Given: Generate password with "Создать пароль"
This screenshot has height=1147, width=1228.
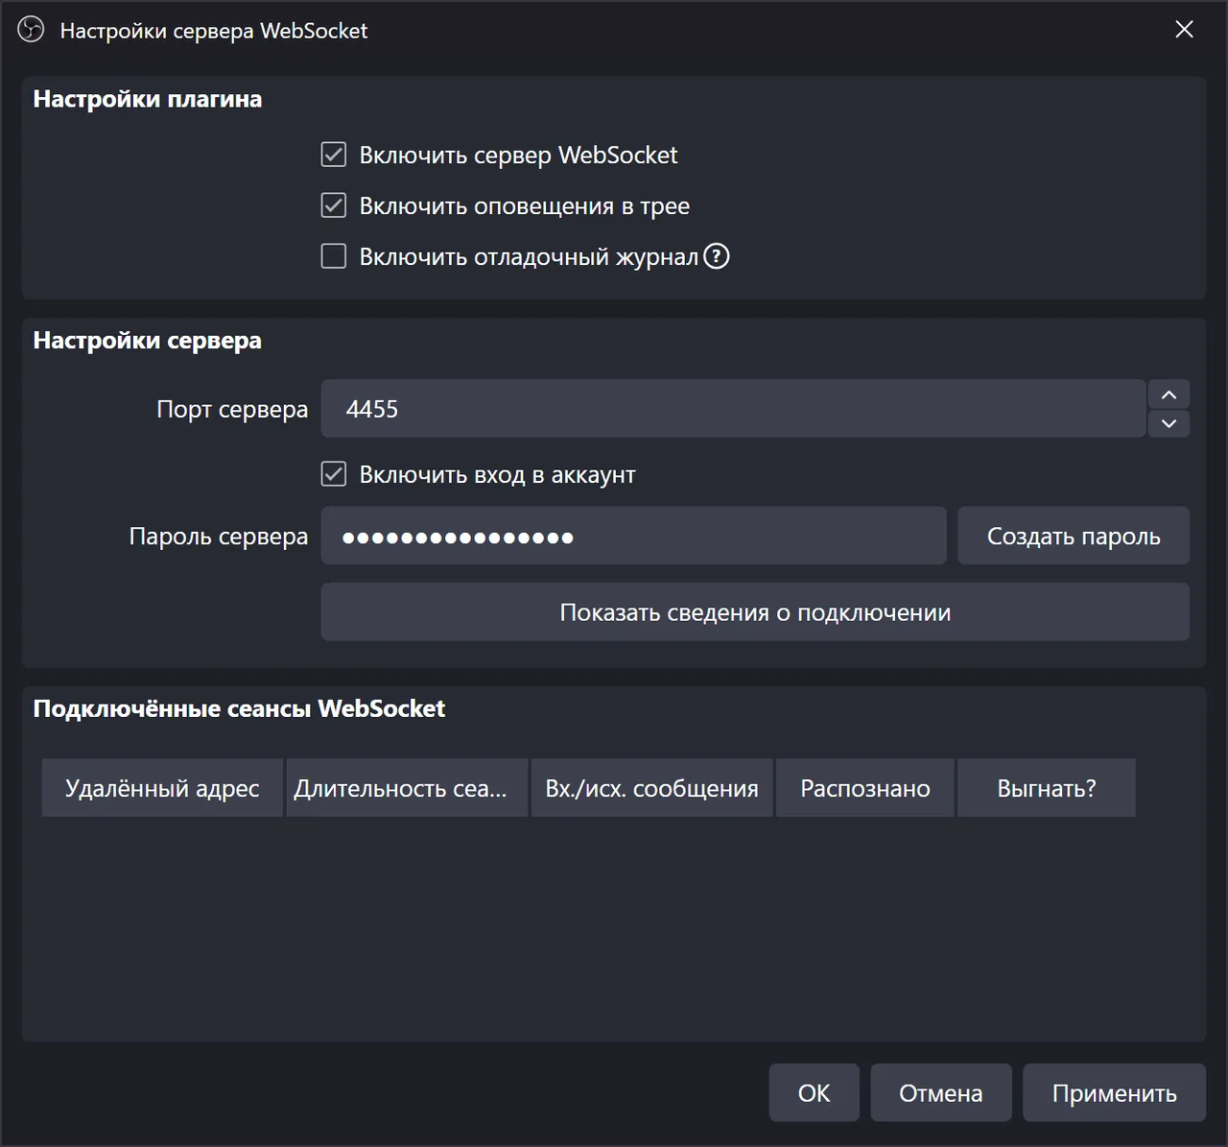Looking at the screenshot, I should click(x=1074, y=536).
